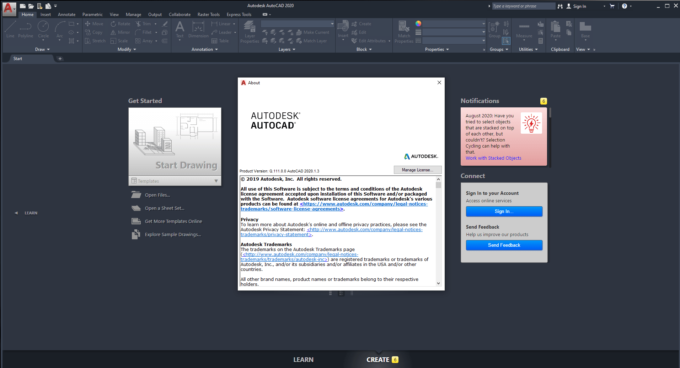The image size is (680, 368).
Task: Open the Autodesk App Store cart icon
Action: pos(612,6)
